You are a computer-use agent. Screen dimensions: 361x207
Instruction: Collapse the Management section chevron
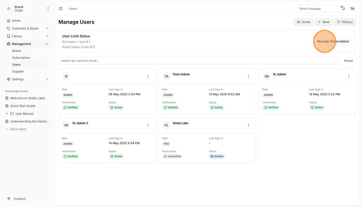pos(47,44)
